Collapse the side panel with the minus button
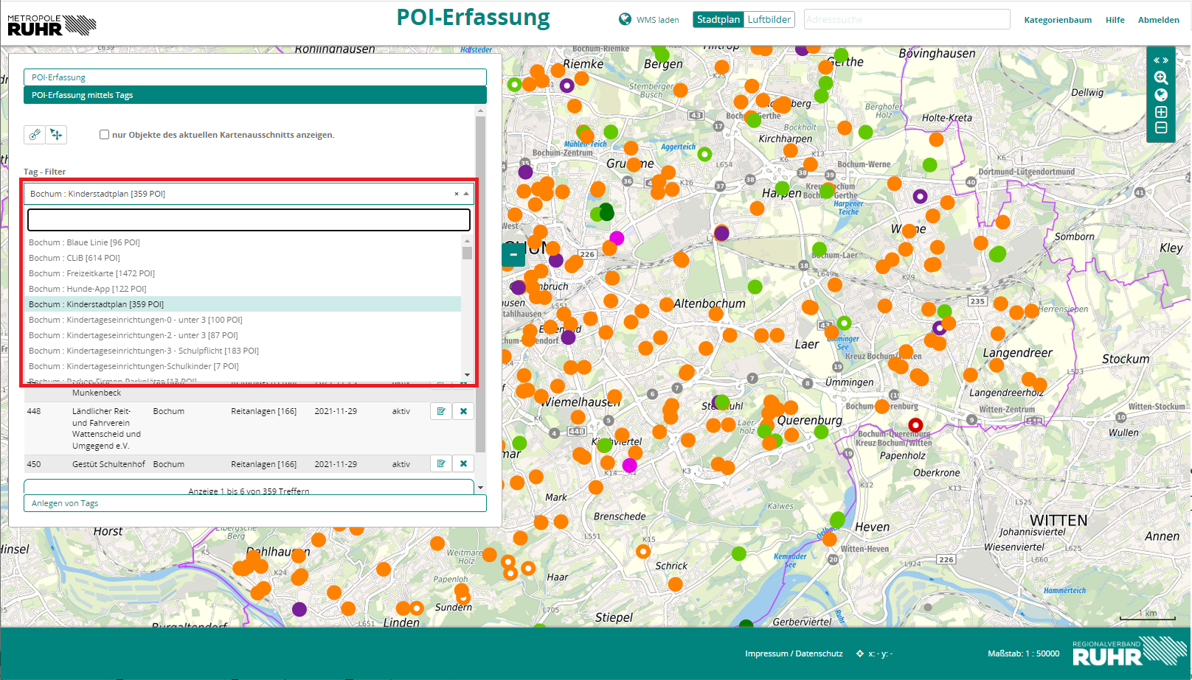 513,254
